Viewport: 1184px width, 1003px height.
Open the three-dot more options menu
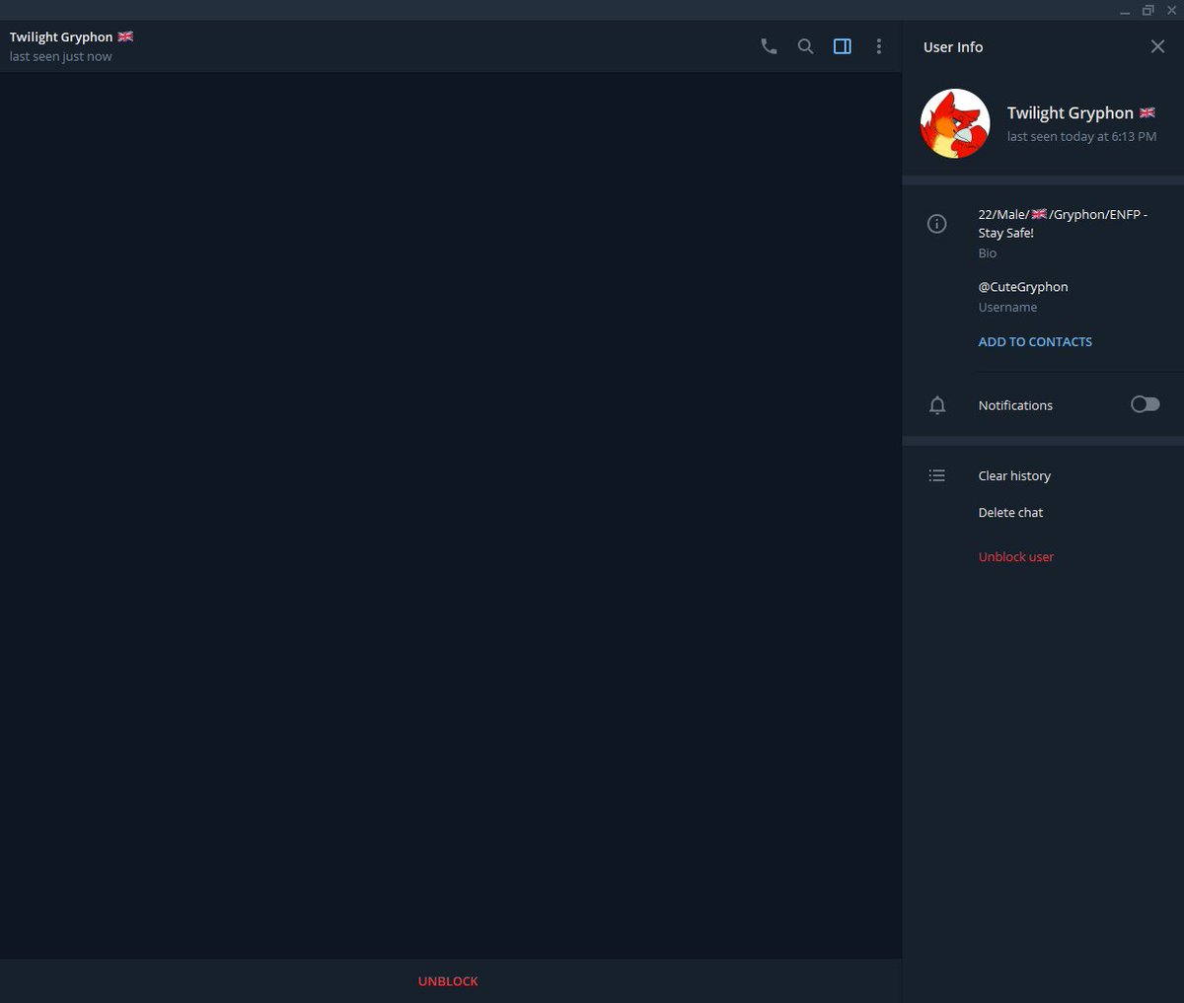pyautogui.click(x=878, y=46)
